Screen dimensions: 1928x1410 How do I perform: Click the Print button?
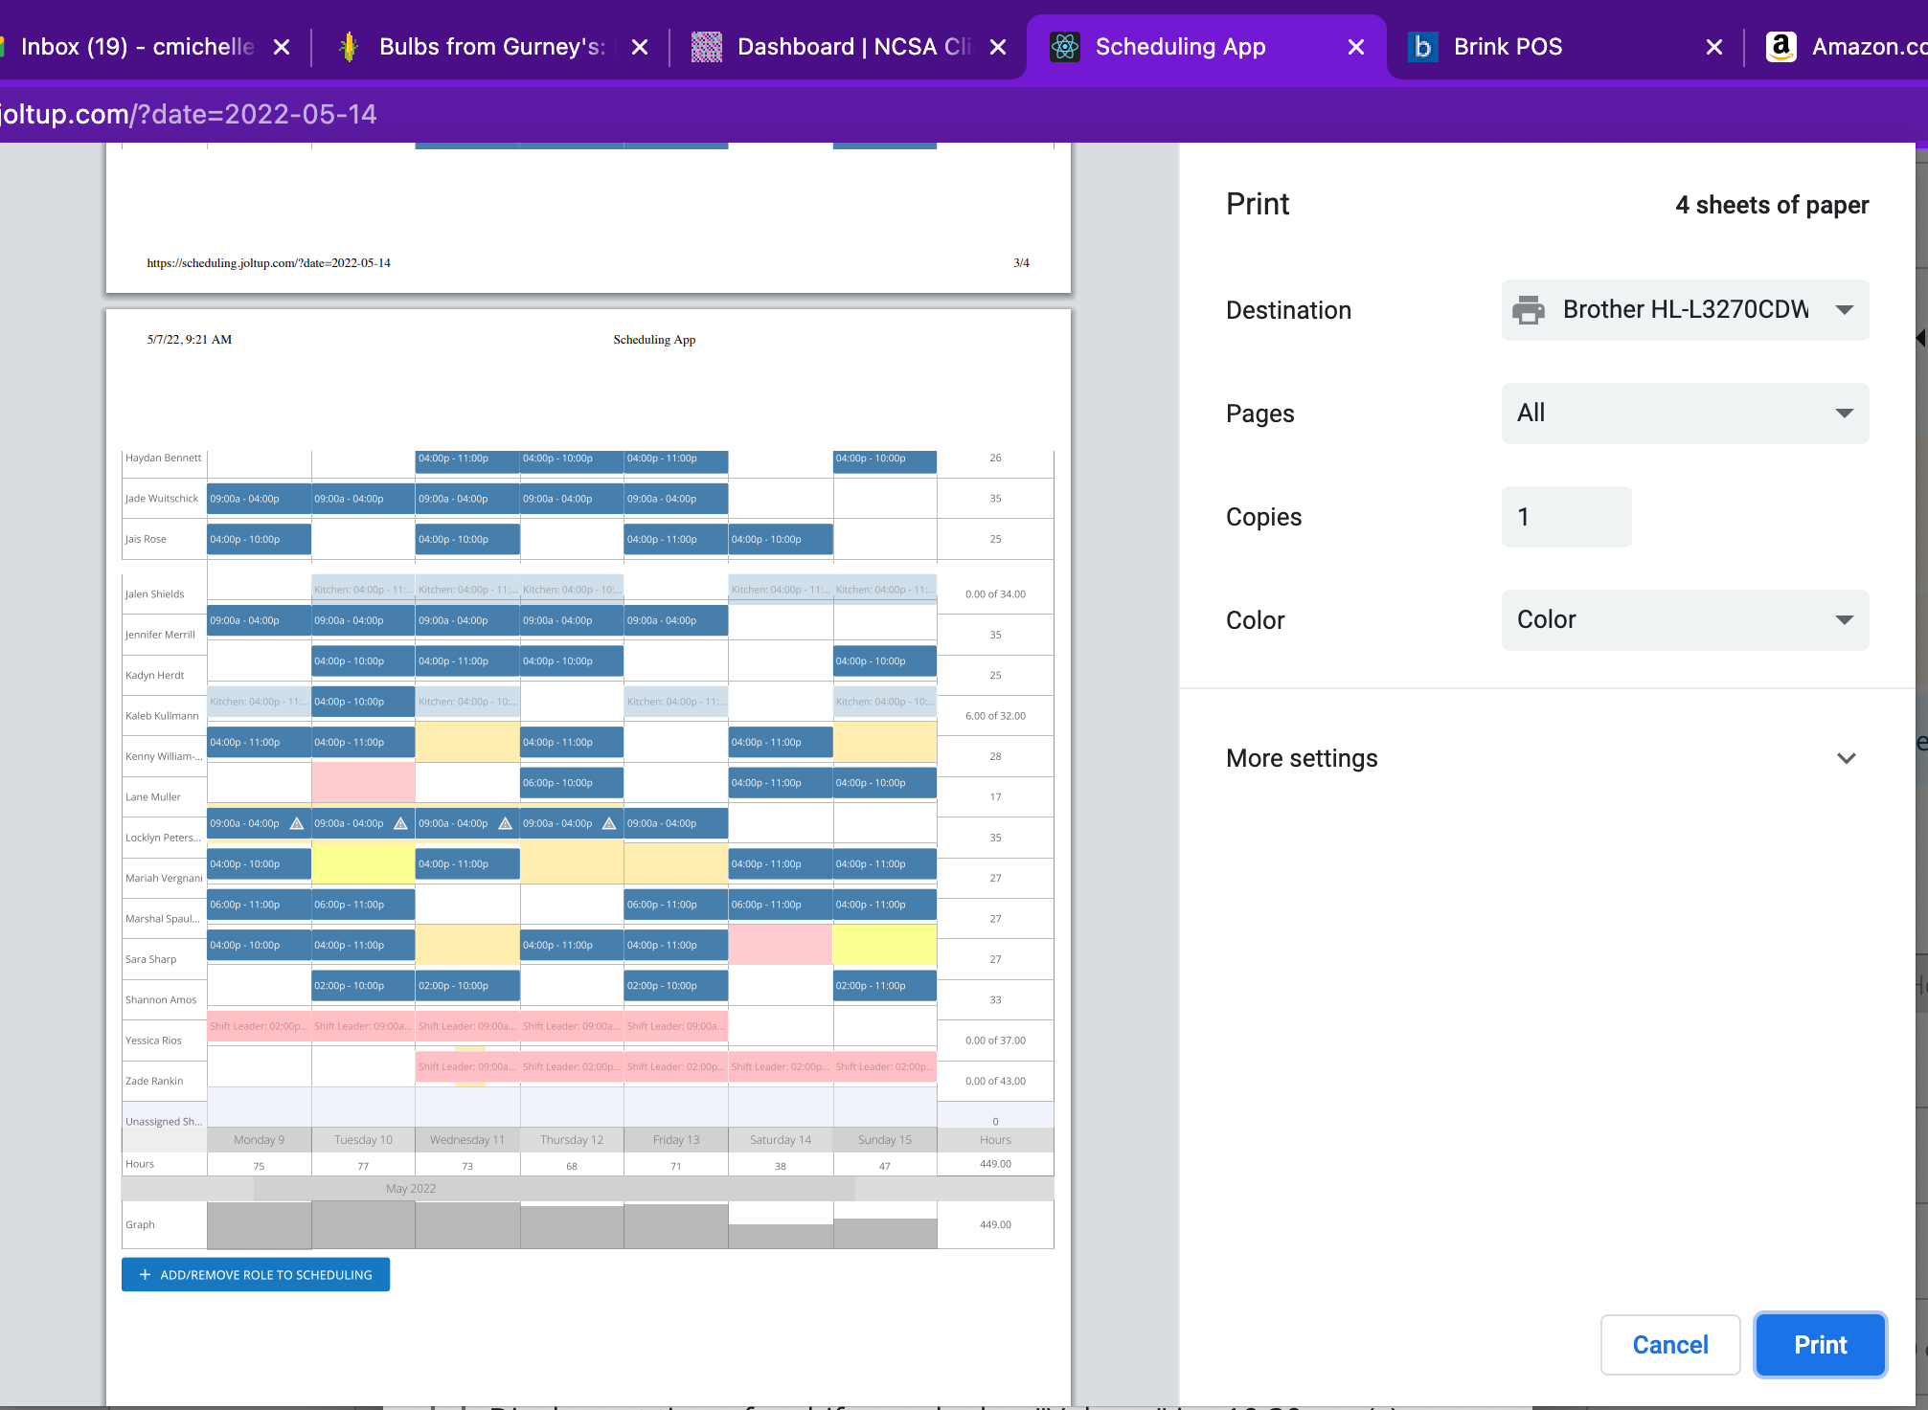coord(1819,1345)
